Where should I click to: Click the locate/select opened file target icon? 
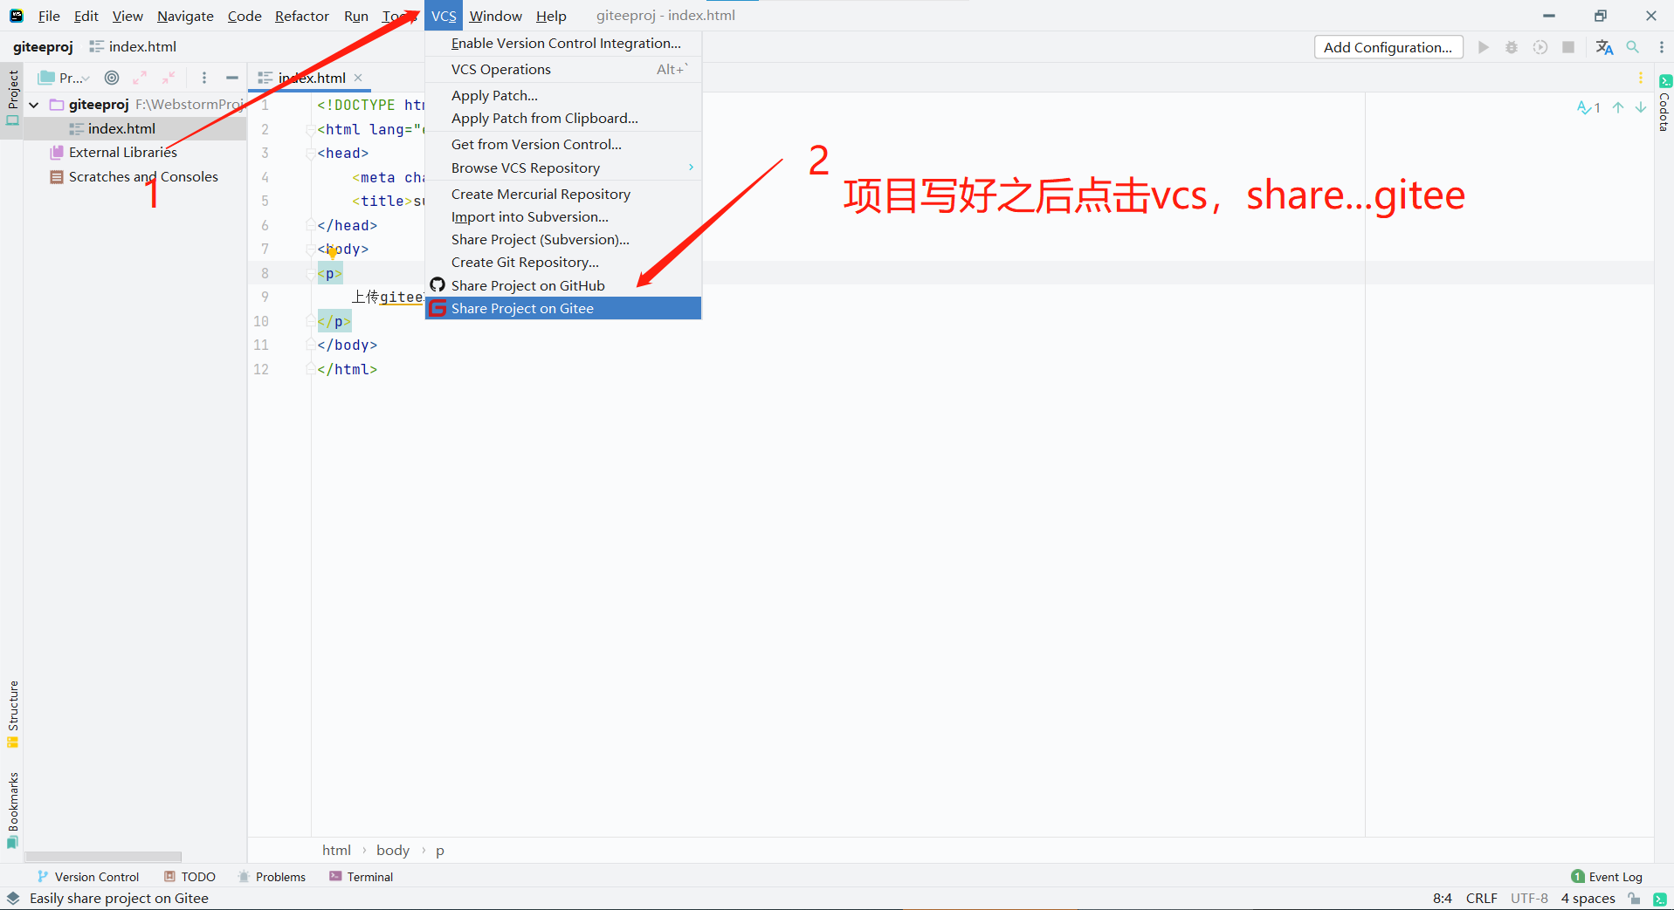click(x=112, y=78)
